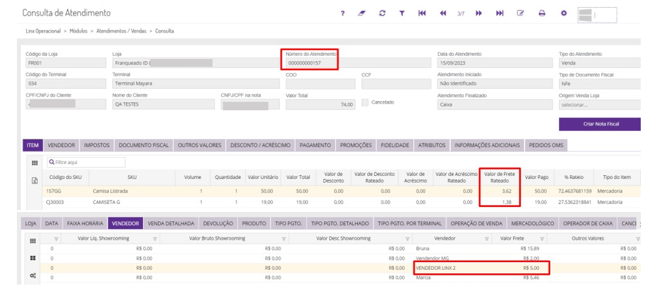Click Atendimentos / Vendas breadcrumb link
The height and width of the screenshot is (297, 657).
[122, 31]
